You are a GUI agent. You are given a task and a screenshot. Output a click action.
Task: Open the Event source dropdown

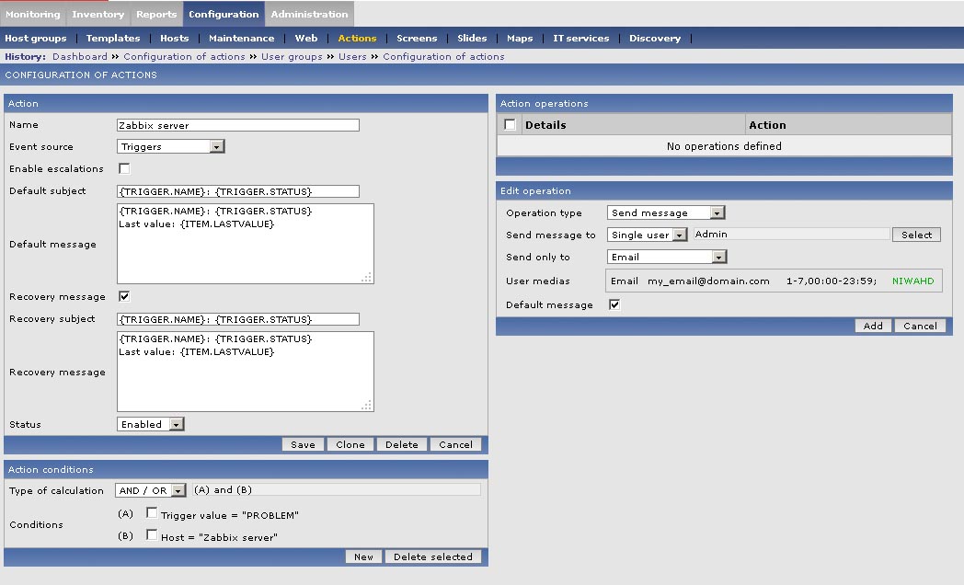171,146
